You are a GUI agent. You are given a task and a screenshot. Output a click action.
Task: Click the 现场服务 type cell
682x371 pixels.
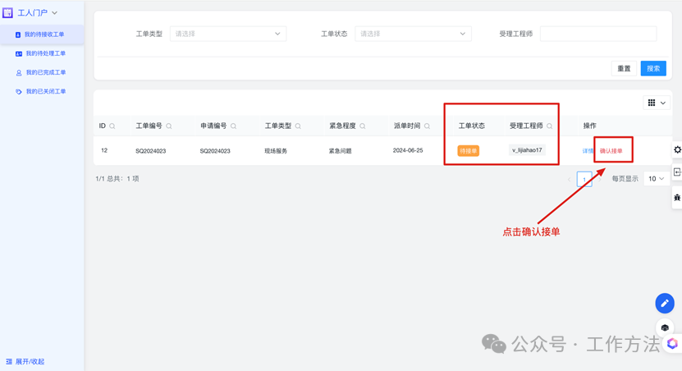(x=276, y=151)
